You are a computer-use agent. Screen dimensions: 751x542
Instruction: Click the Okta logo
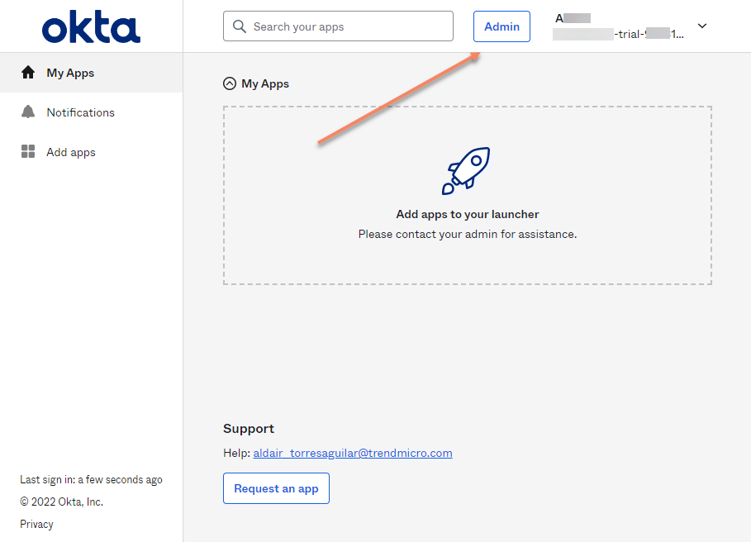click(x=91, y=26)
